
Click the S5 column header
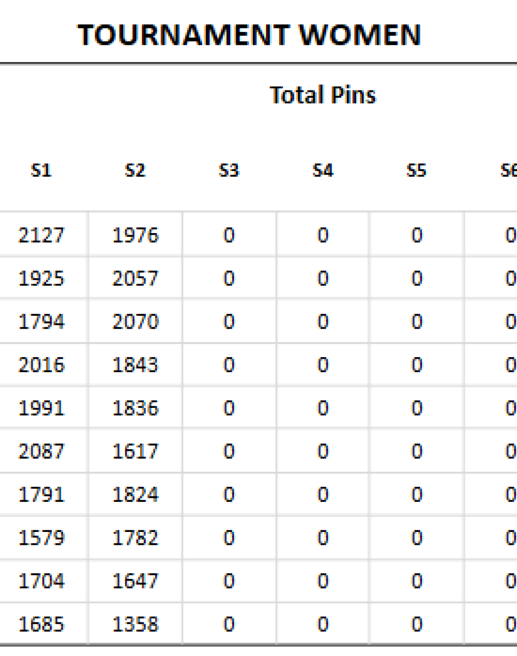tap(416, 171)
